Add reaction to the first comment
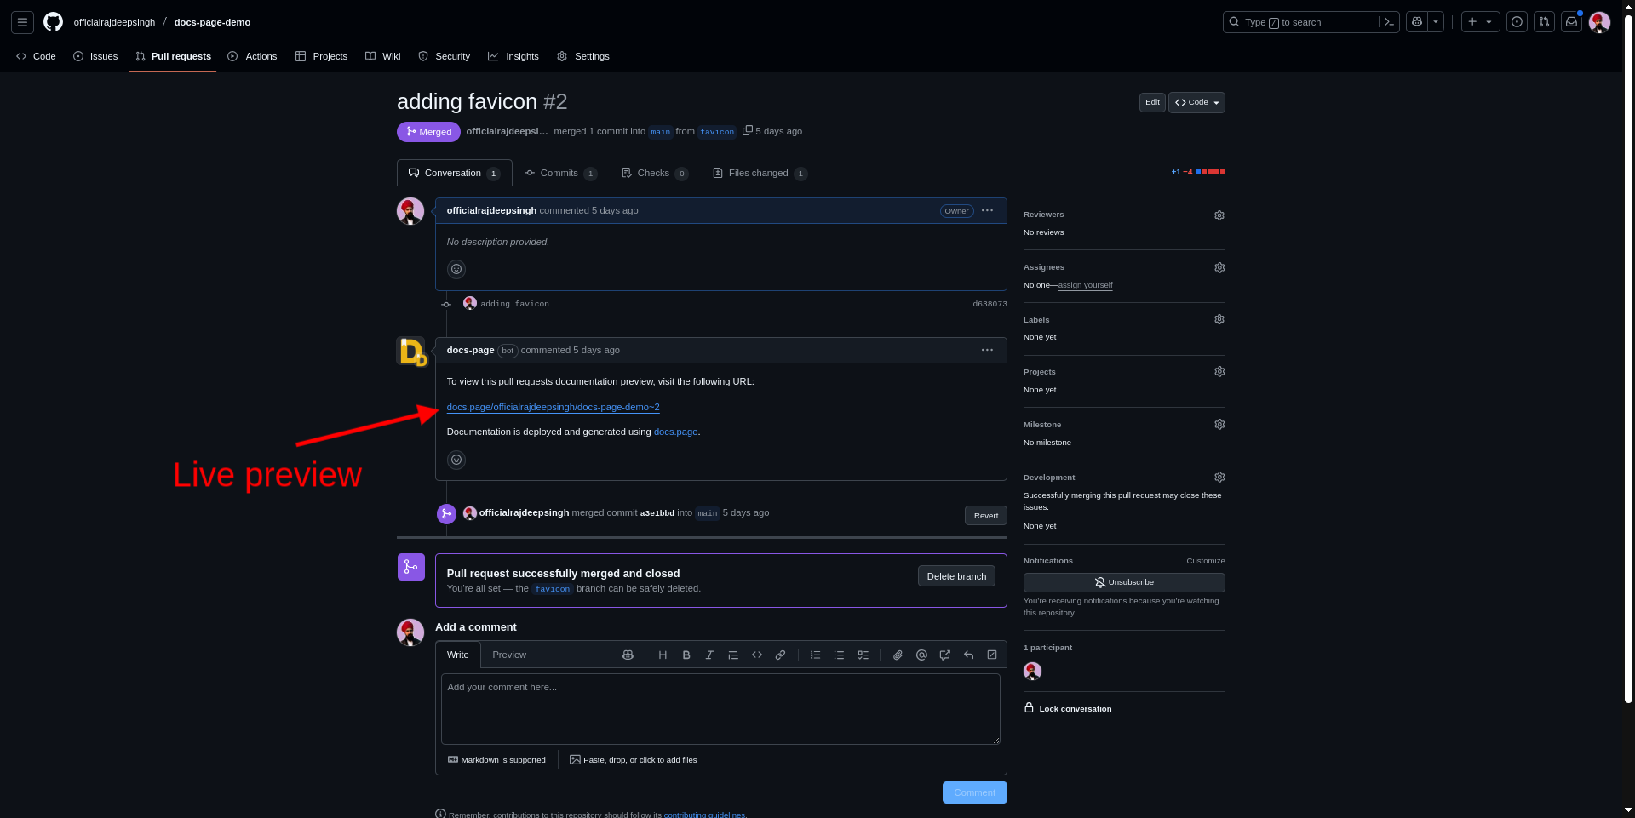Viewport: 1635px width, 818px height. [456, 269]
